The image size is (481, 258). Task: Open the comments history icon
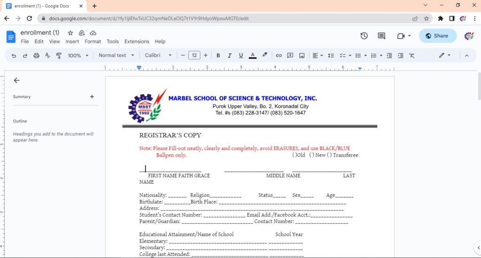coord(381,36)
